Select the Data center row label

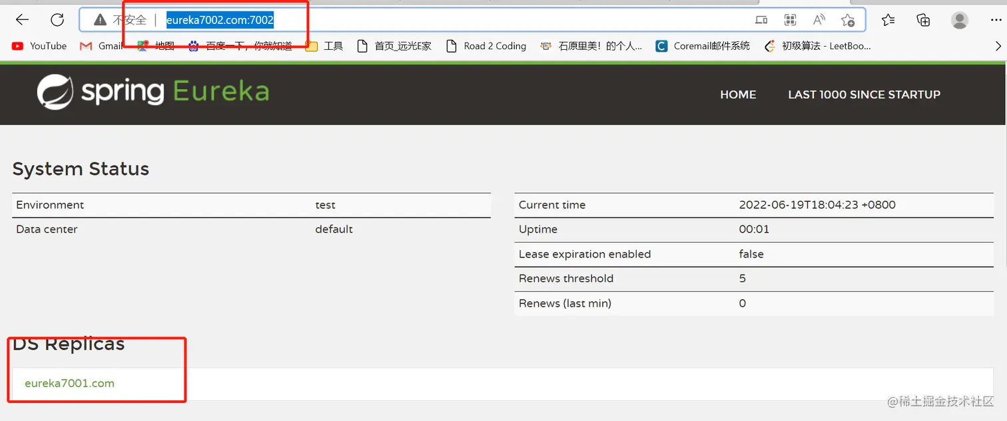(x=47, y=229)
